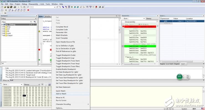Switch to the main.c editor tab
This screenshot has height=110, width=205.
[41, 16]
